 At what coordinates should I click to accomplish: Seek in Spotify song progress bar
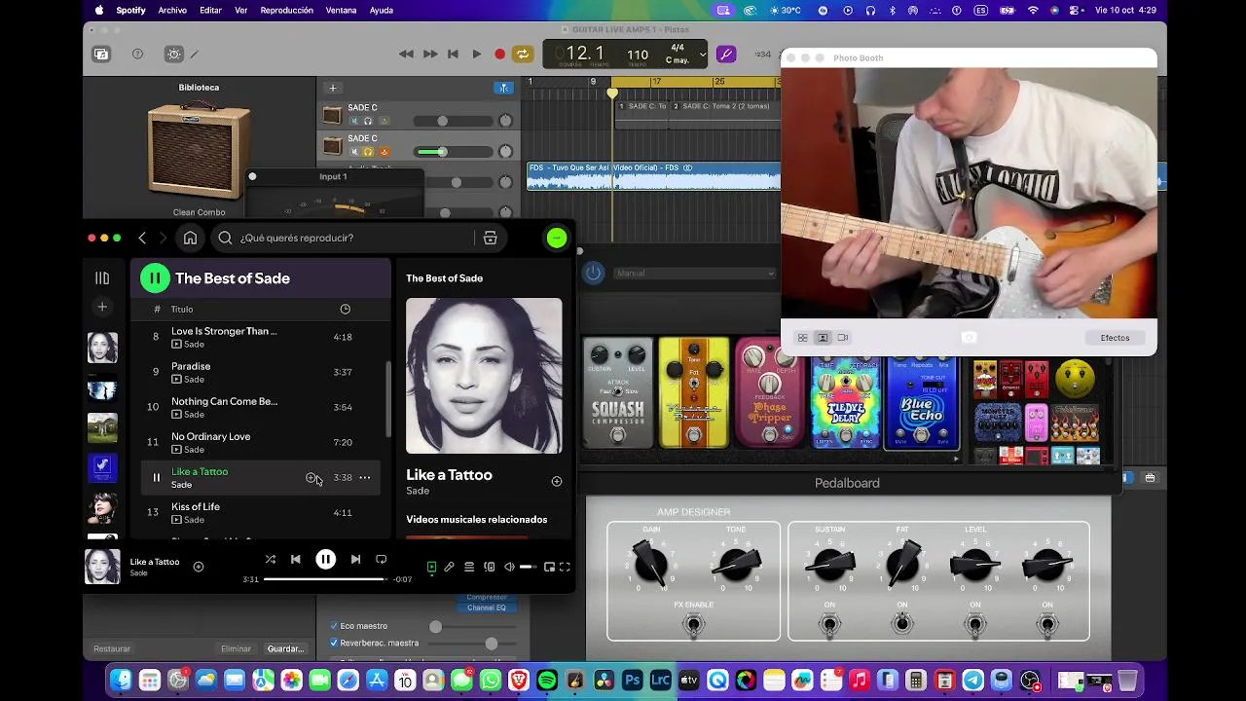click(325, 579)
